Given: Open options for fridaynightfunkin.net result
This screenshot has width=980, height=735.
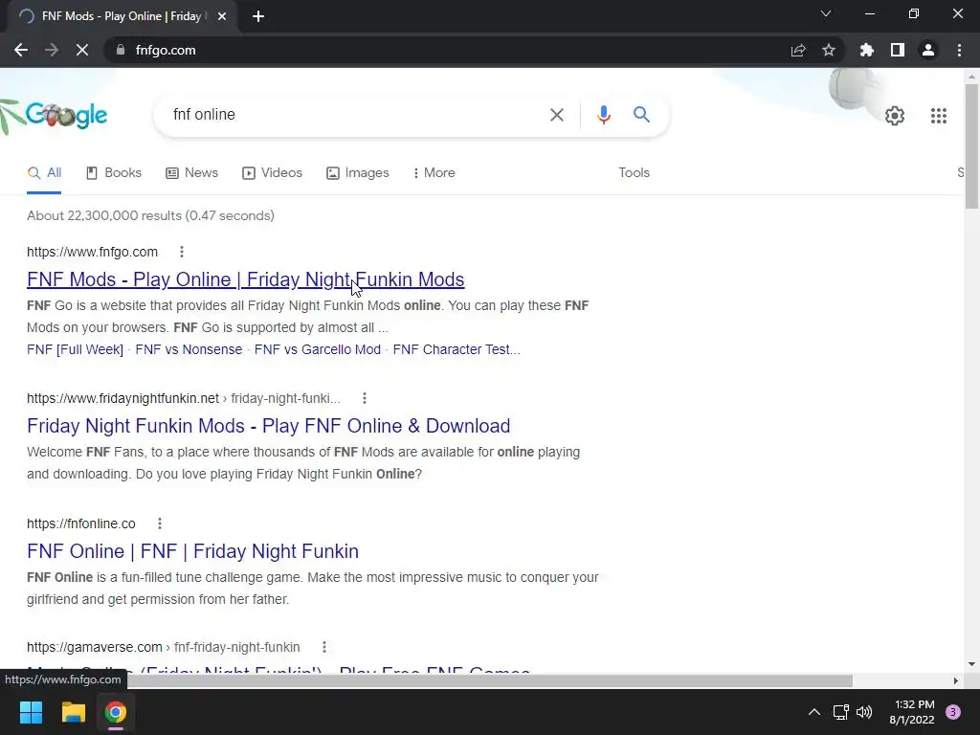Looking at the screenshot, I should point(365,398).
